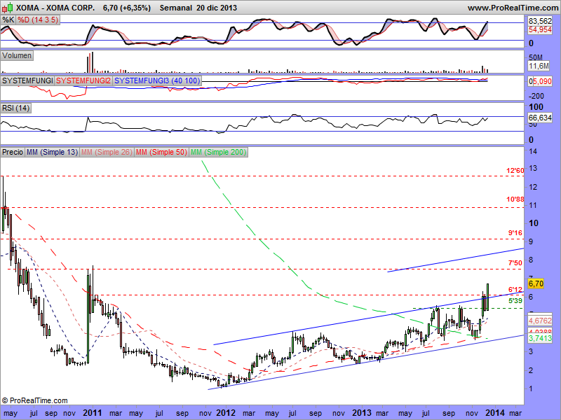Click the 2012 year label on the time axis
This screenshot has height=420, width=561.
point(226,413)
